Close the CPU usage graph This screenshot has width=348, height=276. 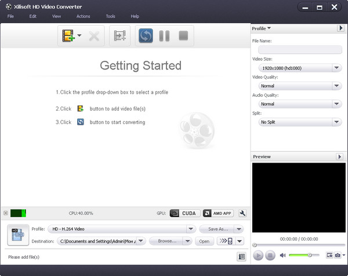pos(5,213)
